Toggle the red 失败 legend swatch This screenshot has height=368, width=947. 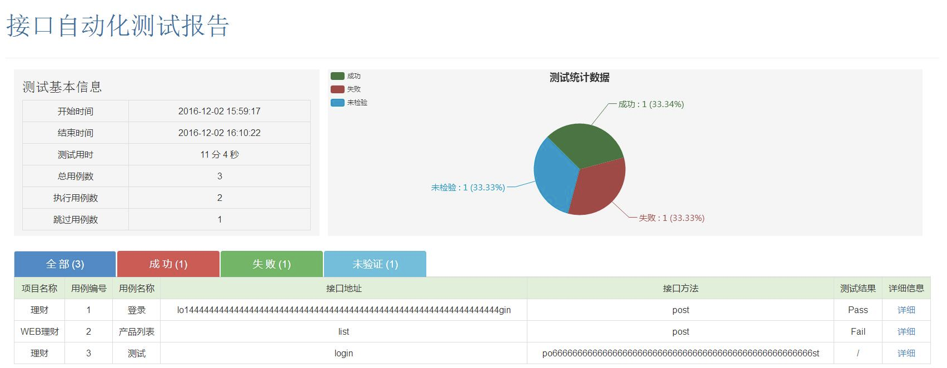pos(337,89)
